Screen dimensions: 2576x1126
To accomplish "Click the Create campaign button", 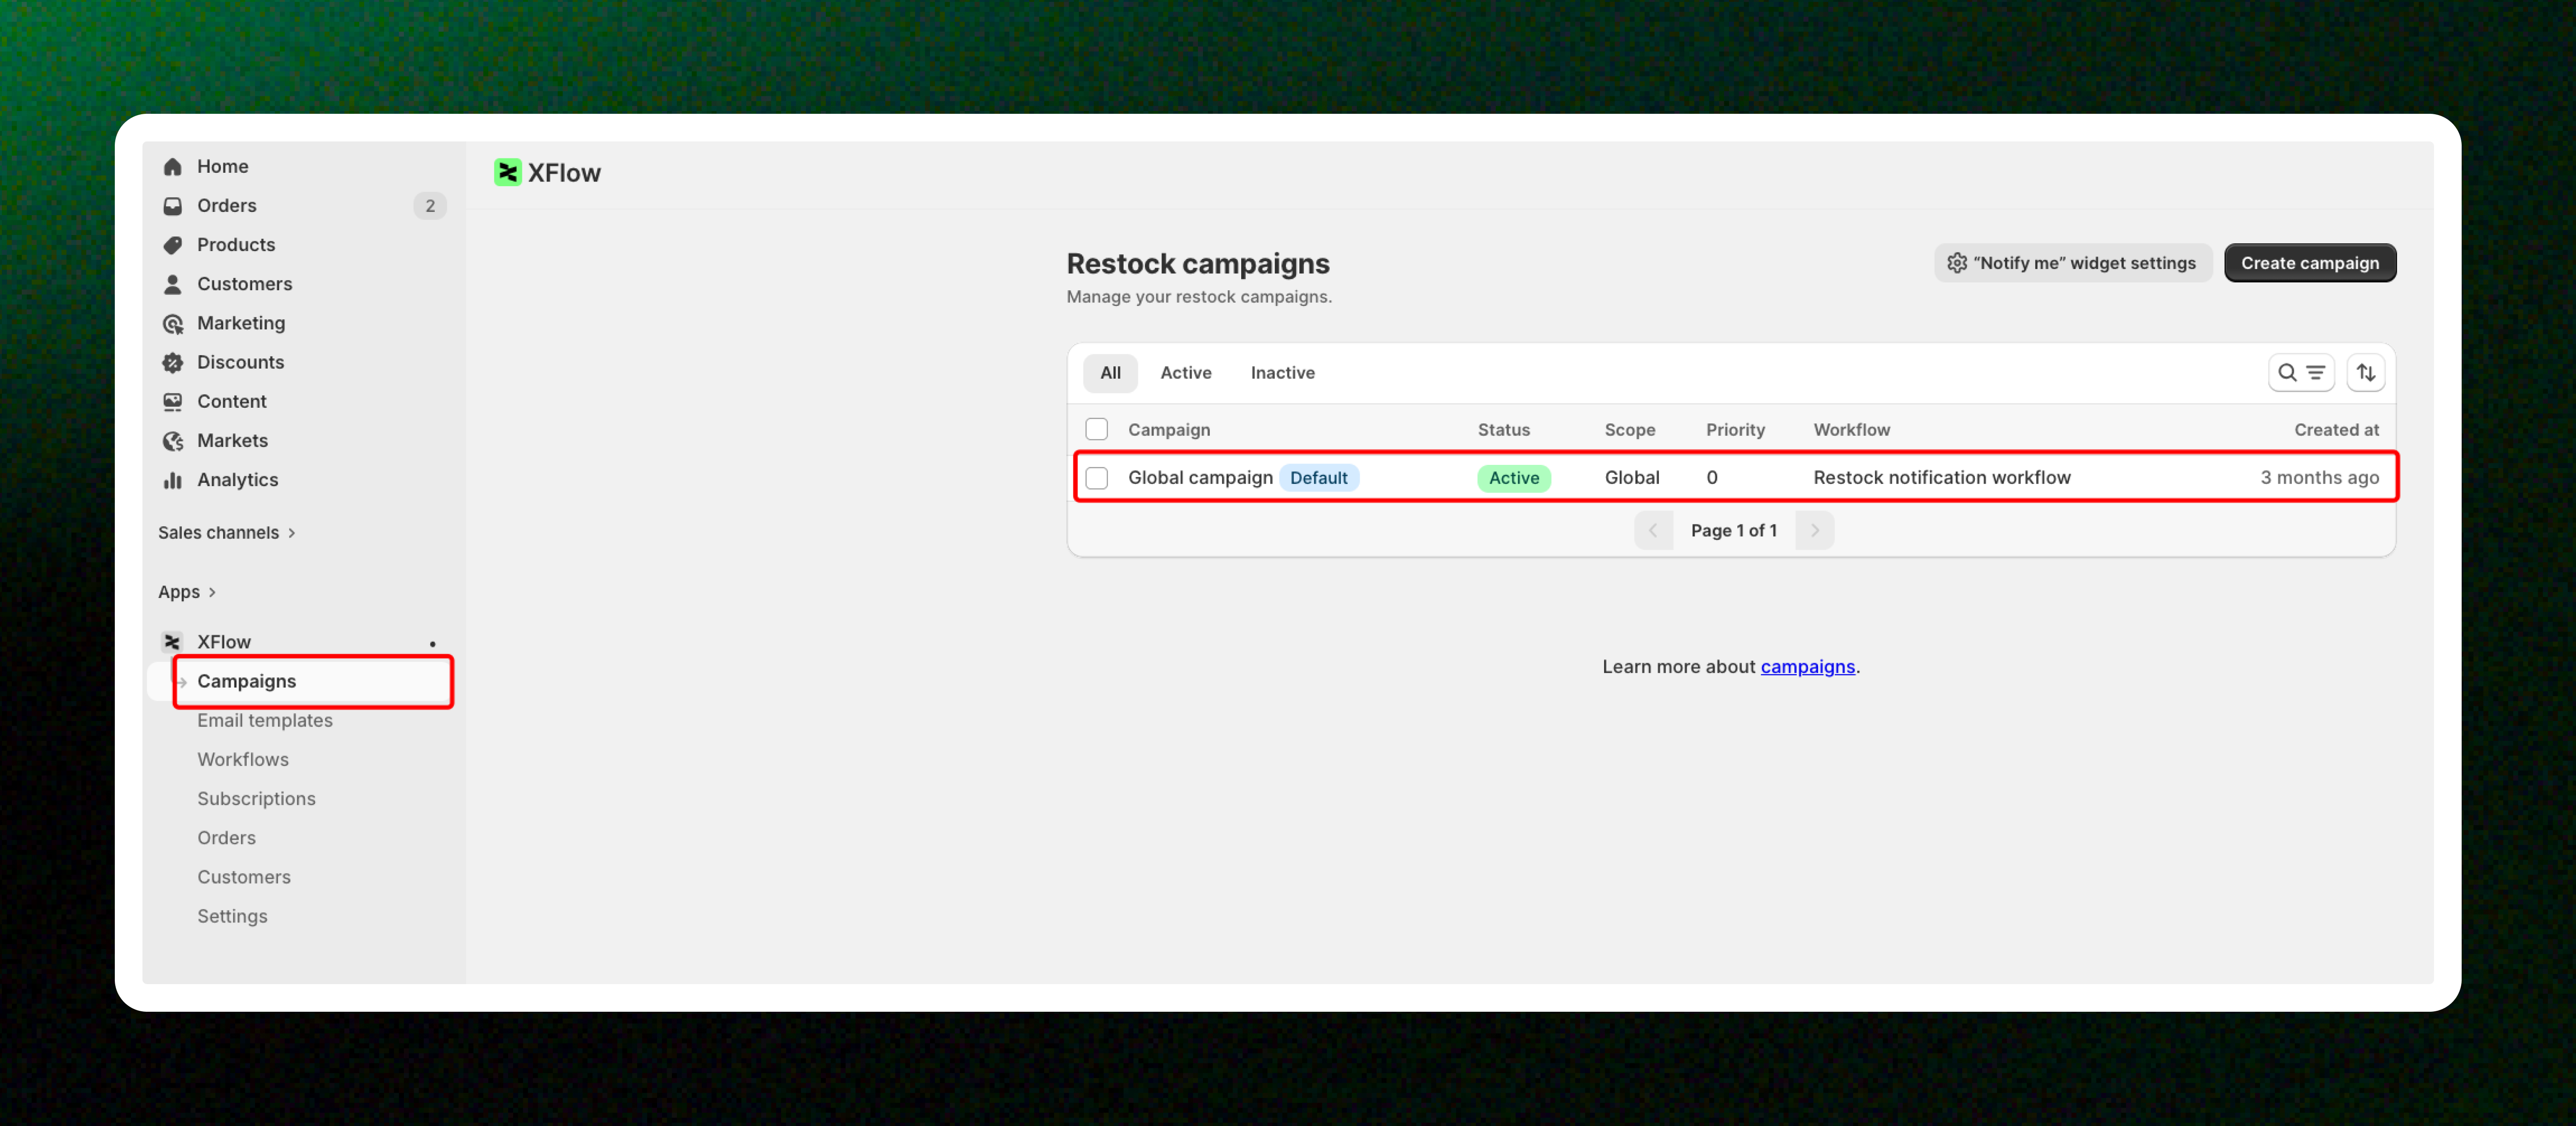I will pyautogui.click(x=2309, y=263).
